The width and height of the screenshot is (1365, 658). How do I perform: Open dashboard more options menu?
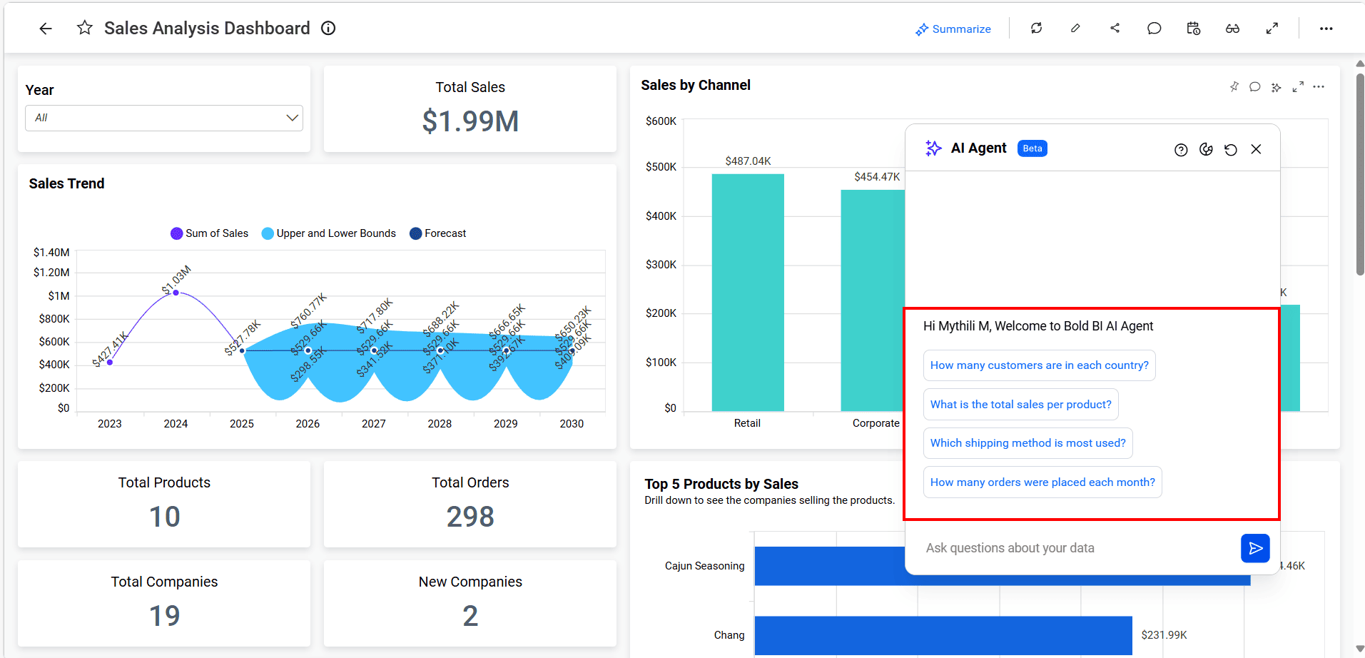1326,29
